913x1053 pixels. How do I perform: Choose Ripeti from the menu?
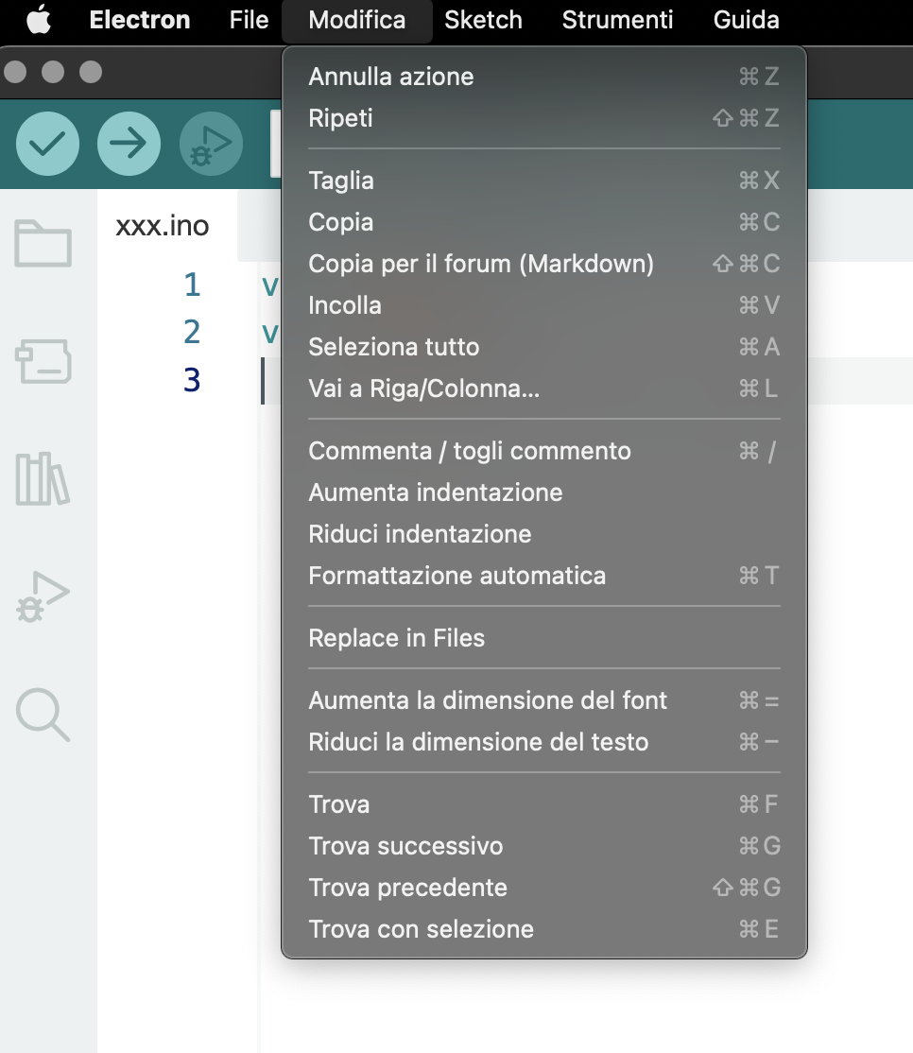pos(544,118)
